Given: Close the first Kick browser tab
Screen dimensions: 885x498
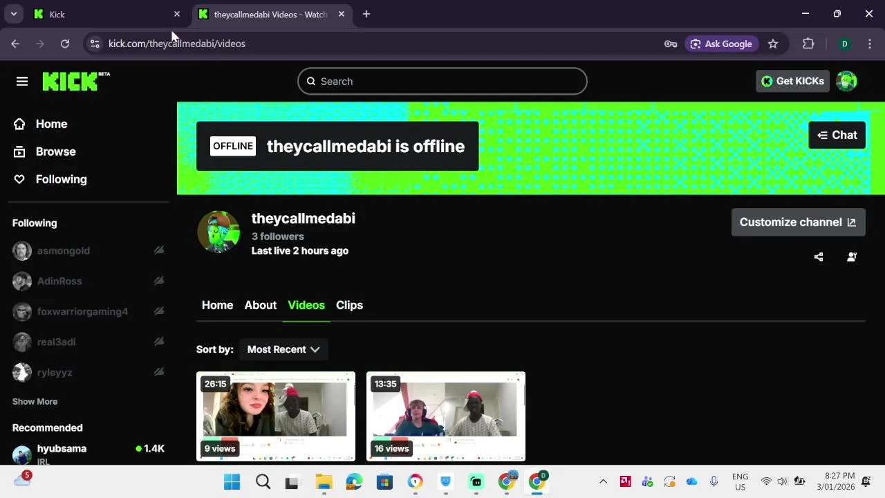Looking at the screenshot, I should click(177, 14).
